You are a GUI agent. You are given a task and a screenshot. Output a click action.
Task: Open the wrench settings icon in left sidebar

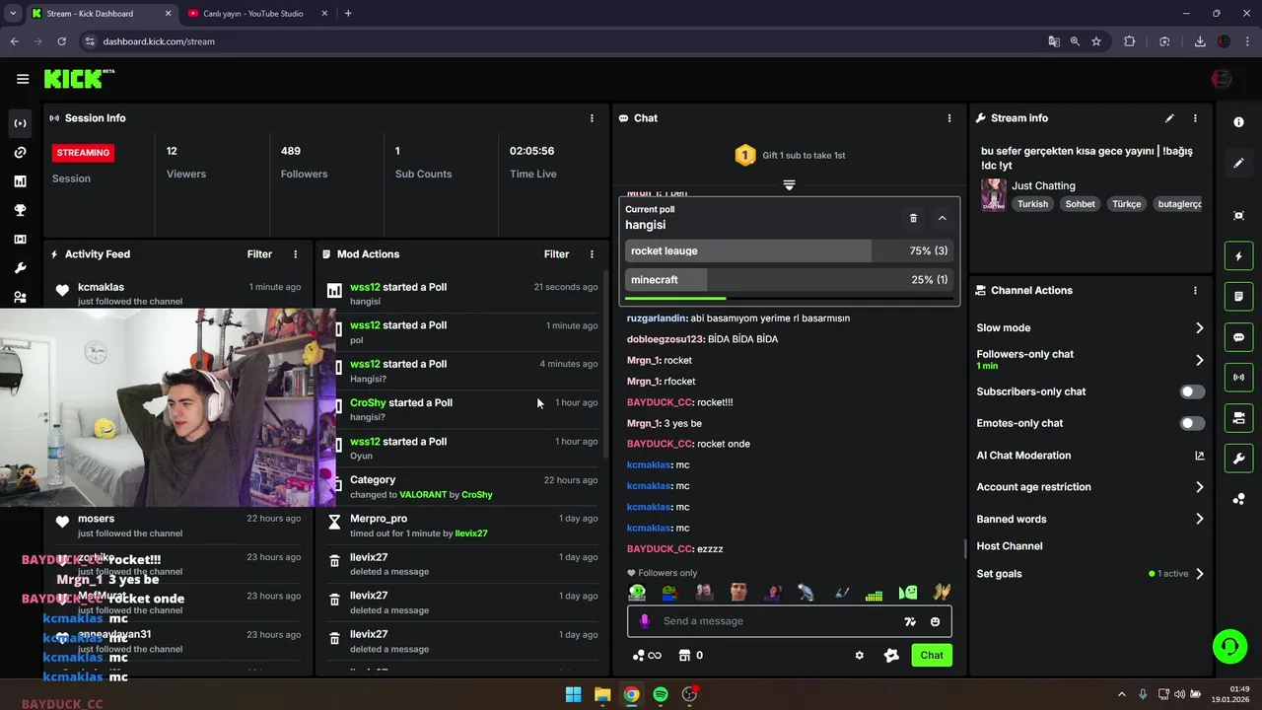[20, 268]
